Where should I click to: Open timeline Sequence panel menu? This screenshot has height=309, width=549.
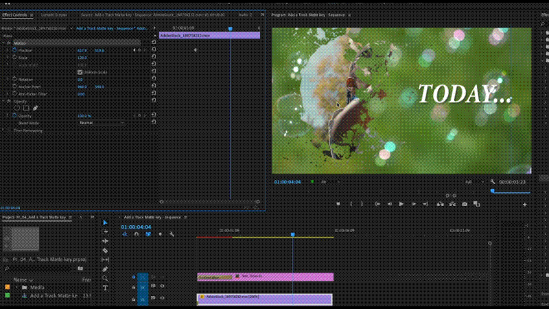coord(185,217)
